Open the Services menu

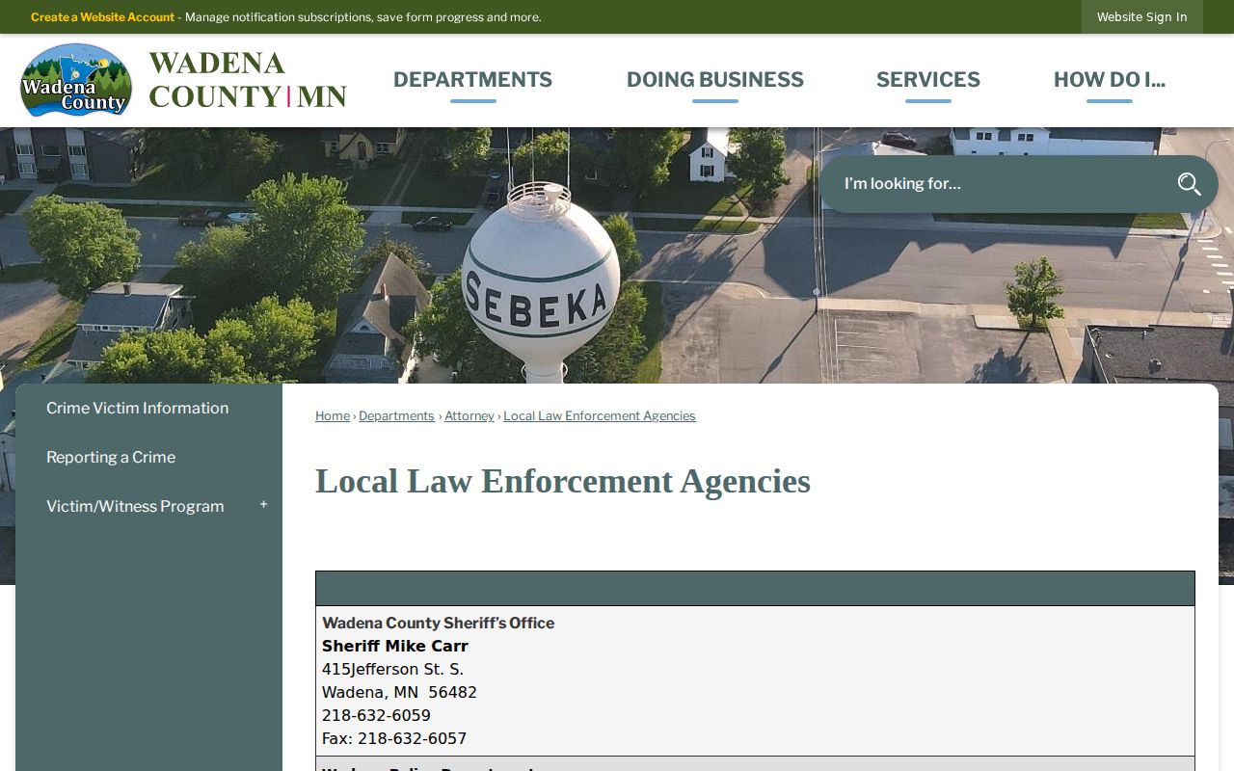click(x=927, y=80)
